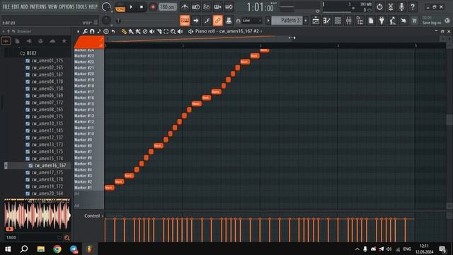Screen dimensions: 453x255
Task: Select the Delete tool in piano roll
Action: click(x=145, y=31)
